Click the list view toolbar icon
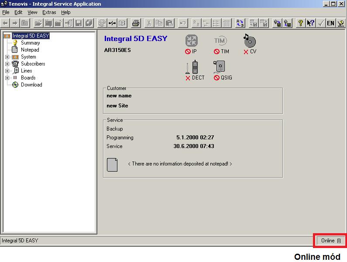Viewport: 347px width, 262px height. [x=216, y=23]
